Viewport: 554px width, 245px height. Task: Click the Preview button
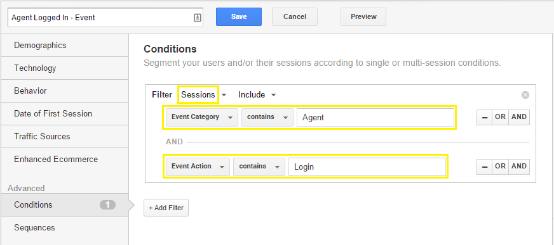[363, 16]
